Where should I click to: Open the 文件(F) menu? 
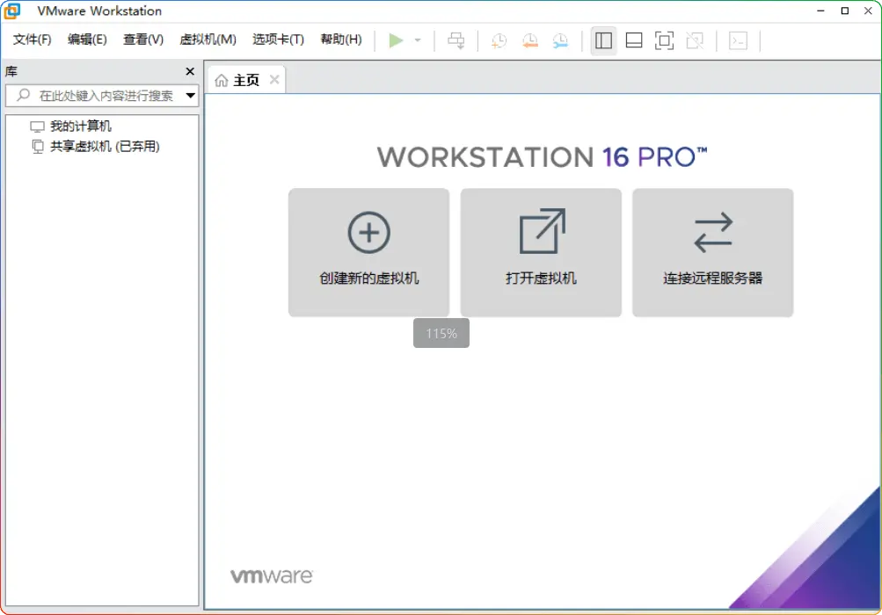pyautogui.click(x=32, y=40)
